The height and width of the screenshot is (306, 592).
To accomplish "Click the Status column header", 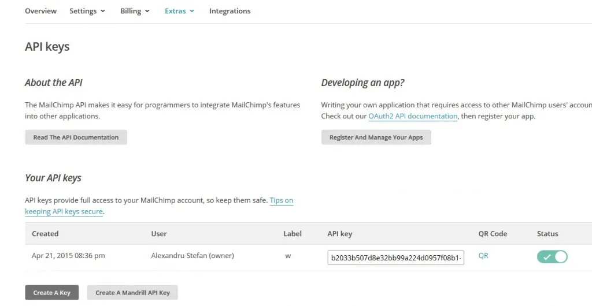I will [x=547, y=234].
